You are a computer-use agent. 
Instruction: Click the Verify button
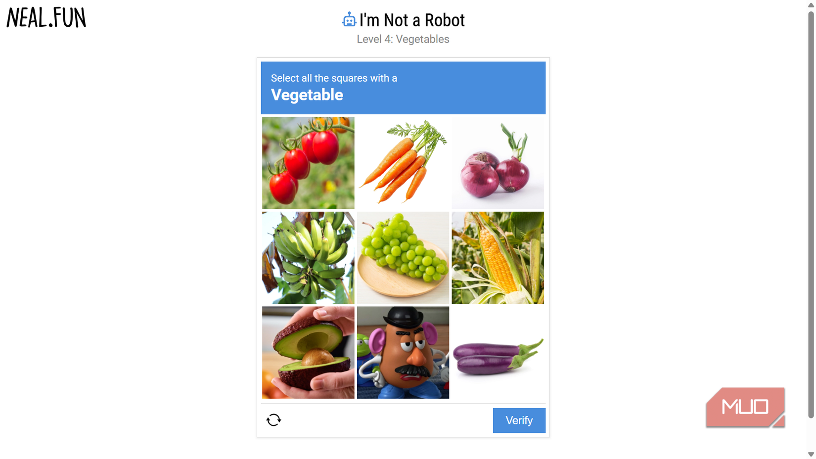[519, 420]
